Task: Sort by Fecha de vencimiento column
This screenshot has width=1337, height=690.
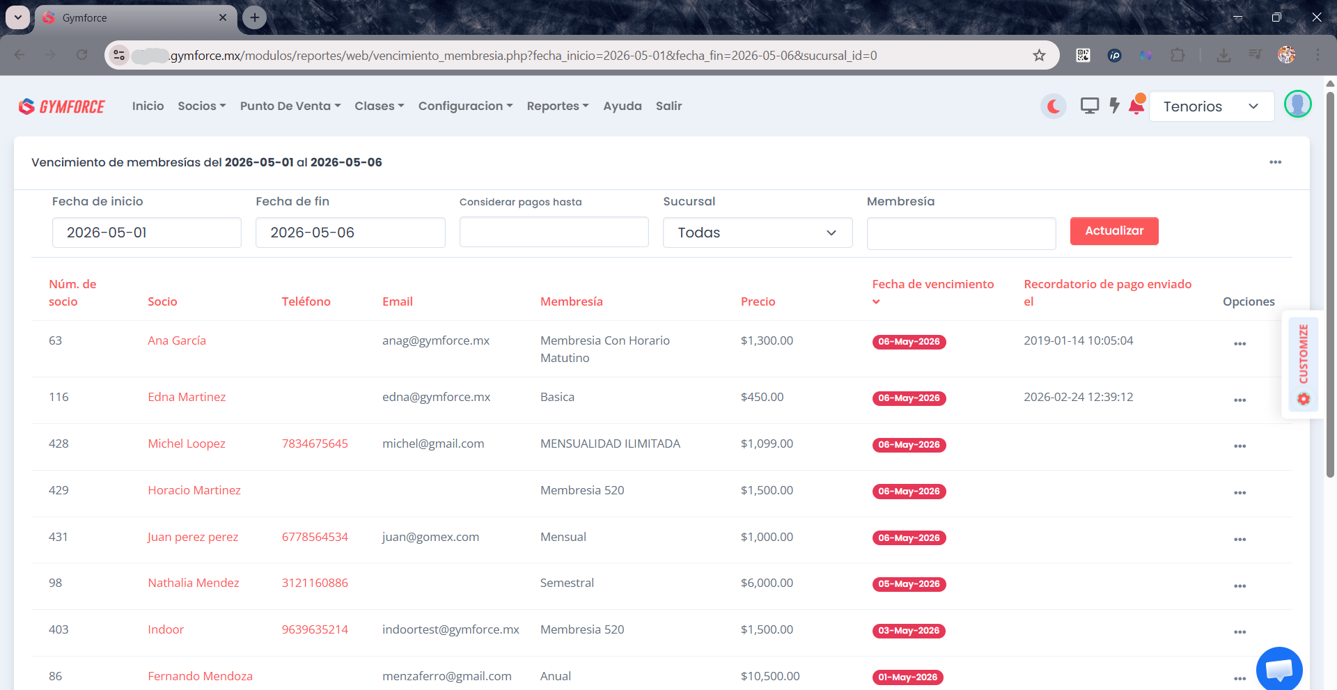Action: (932, 292)
